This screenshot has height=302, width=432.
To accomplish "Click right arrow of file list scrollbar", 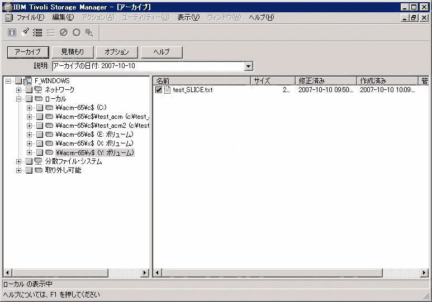I will tap(424, 273).
